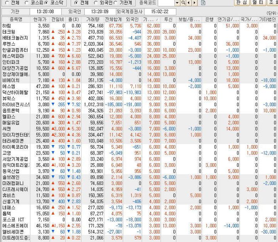
Task: Click the document page icon
Action: pos(203,3)
